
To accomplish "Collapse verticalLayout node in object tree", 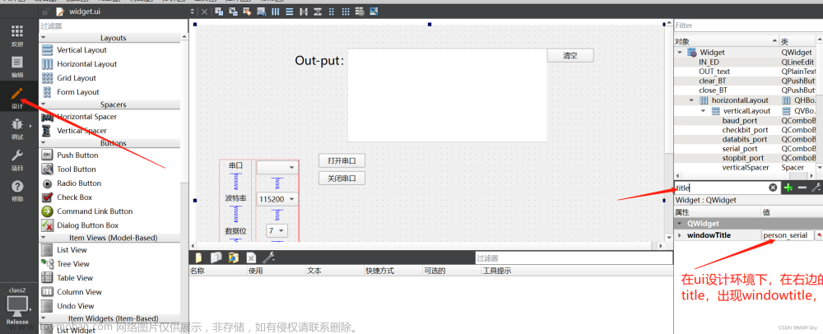I will pos(703,111).
